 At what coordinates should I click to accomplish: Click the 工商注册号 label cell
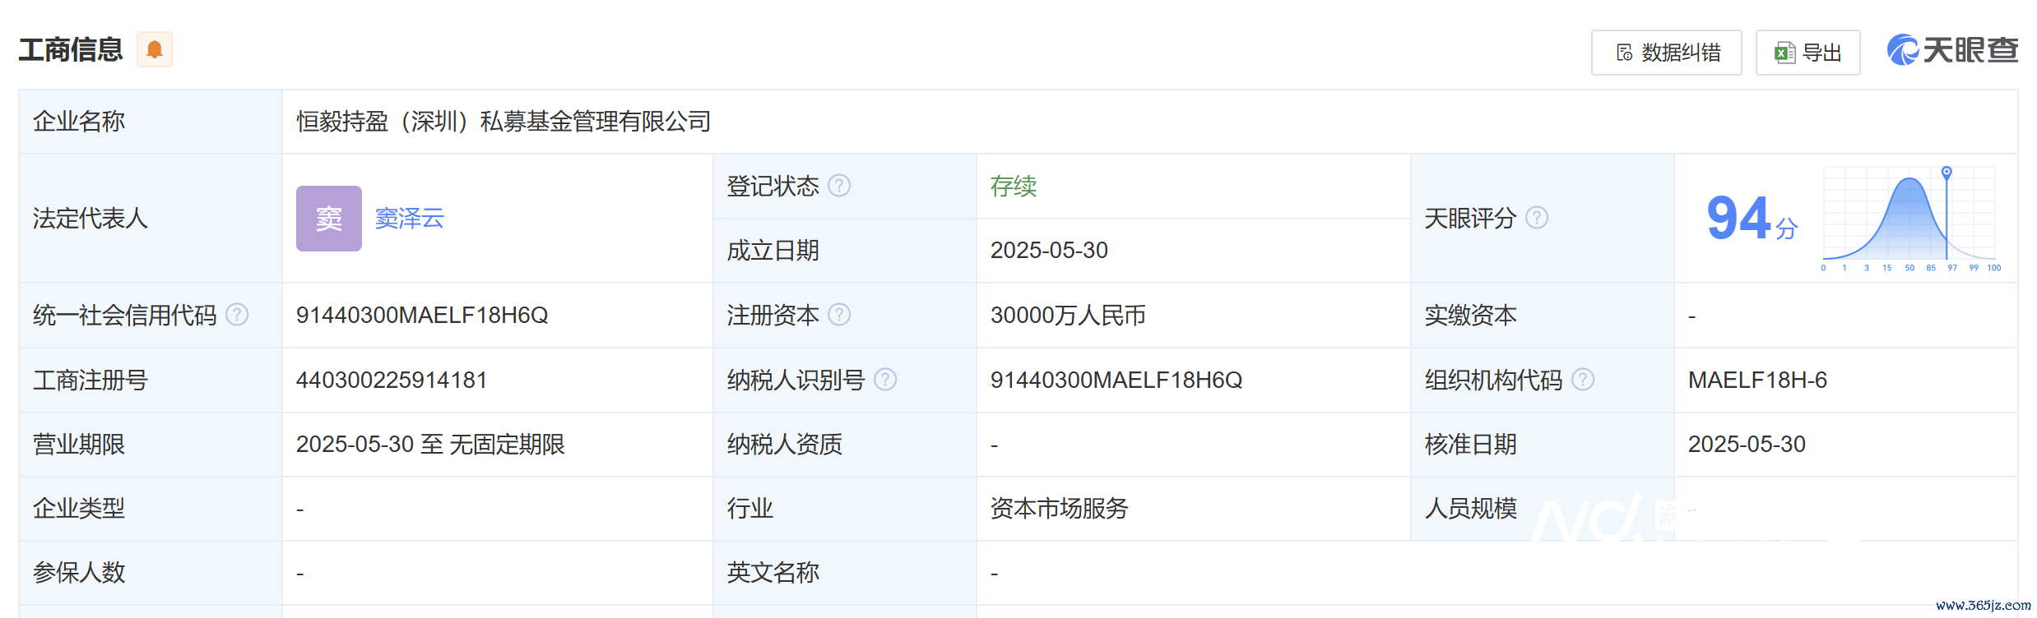[151, 380]
